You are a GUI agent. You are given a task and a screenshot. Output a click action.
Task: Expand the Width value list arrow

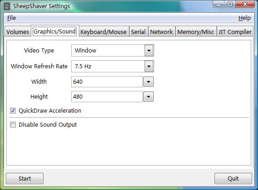(x=148, y=81)
